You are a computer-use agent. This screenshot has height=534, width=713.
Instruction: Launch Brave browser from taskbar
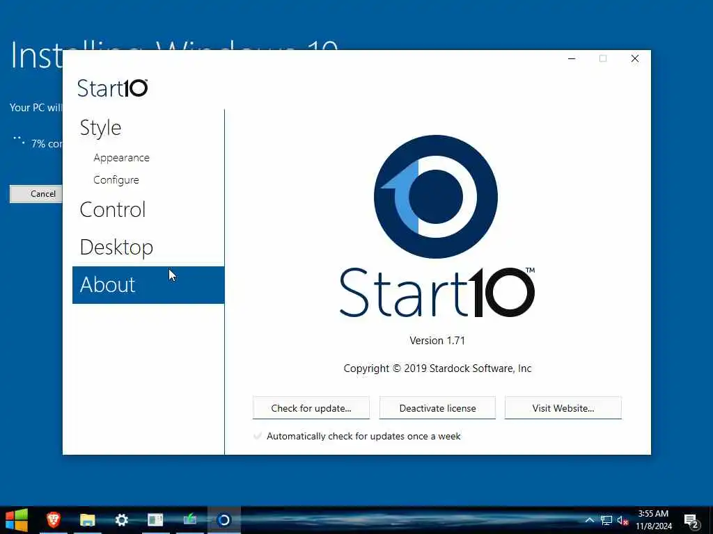53,520
